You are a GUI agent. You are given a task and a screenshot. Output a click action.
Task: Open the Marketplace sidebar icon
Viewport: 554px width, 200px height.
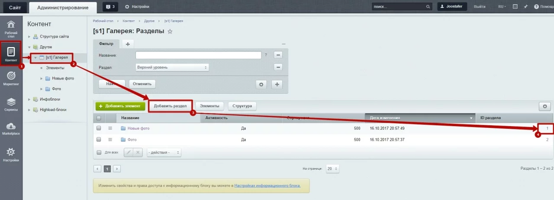[11, 128]
